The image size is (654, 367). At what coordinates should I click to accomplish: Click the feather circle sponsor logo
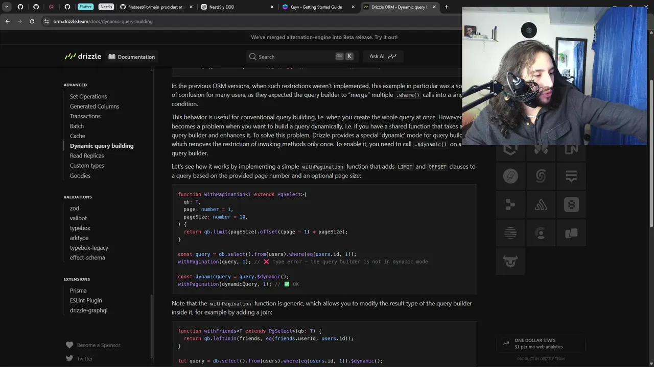[510, 176]
